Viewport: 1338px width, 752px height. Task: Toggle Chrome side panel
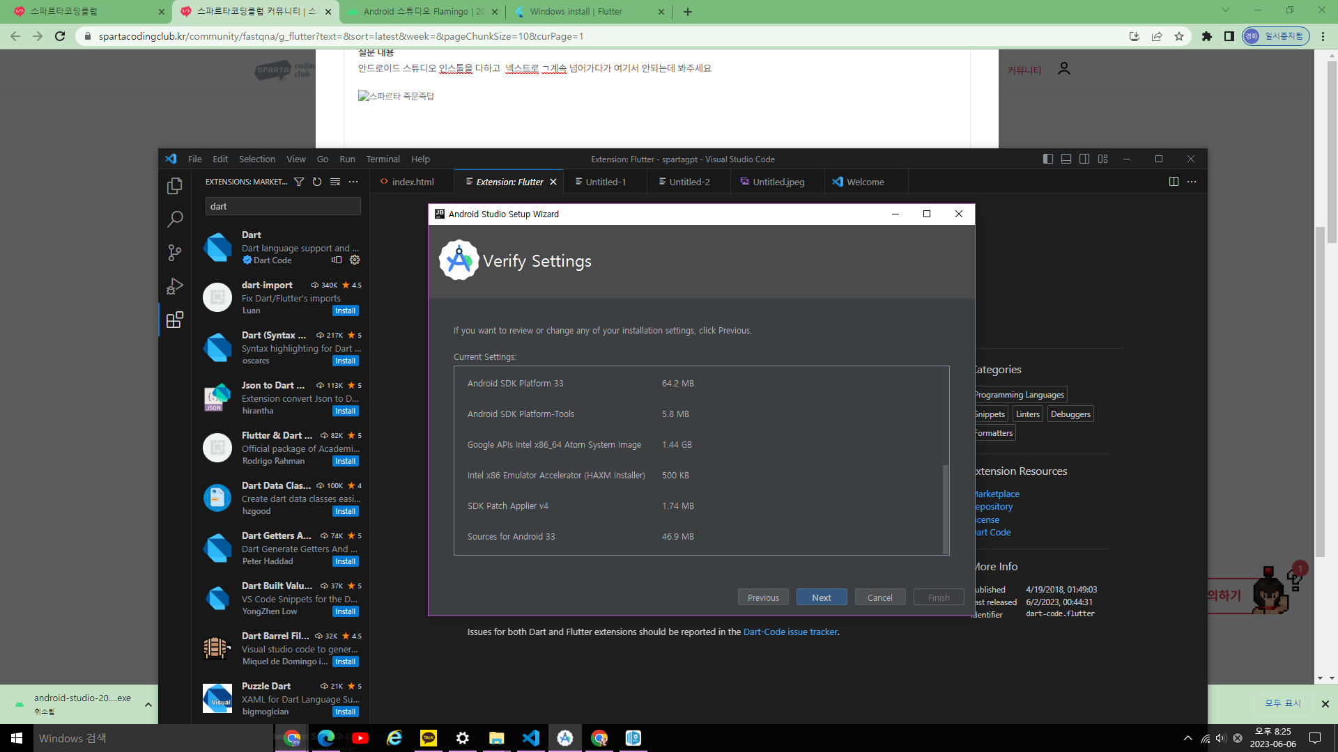(x=1229, y=36)
